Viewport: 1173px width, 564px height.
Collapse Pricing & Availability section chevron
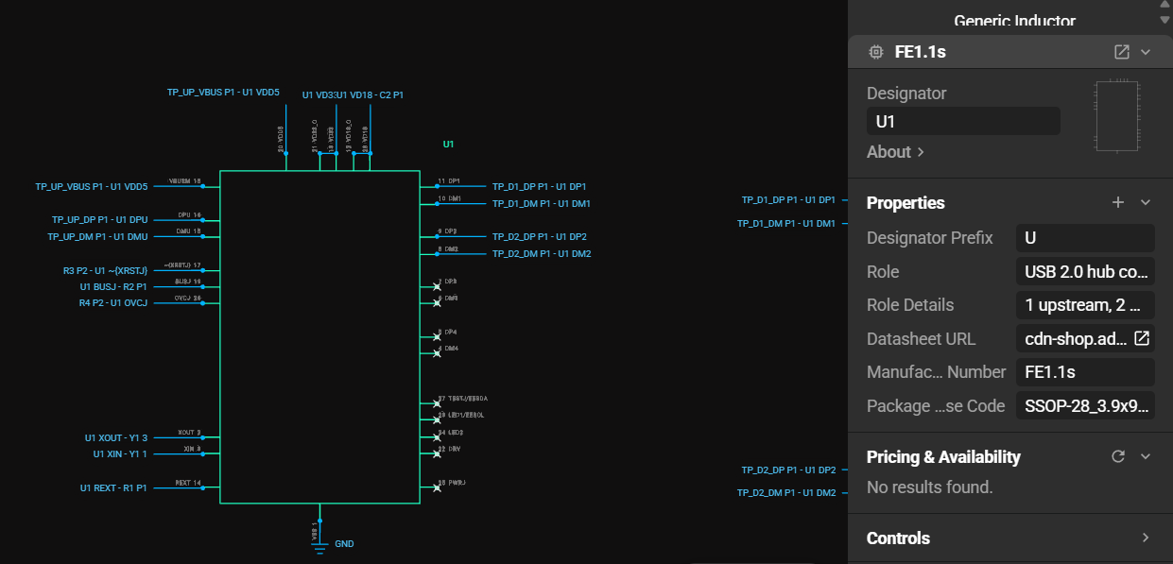(1146, 456)
